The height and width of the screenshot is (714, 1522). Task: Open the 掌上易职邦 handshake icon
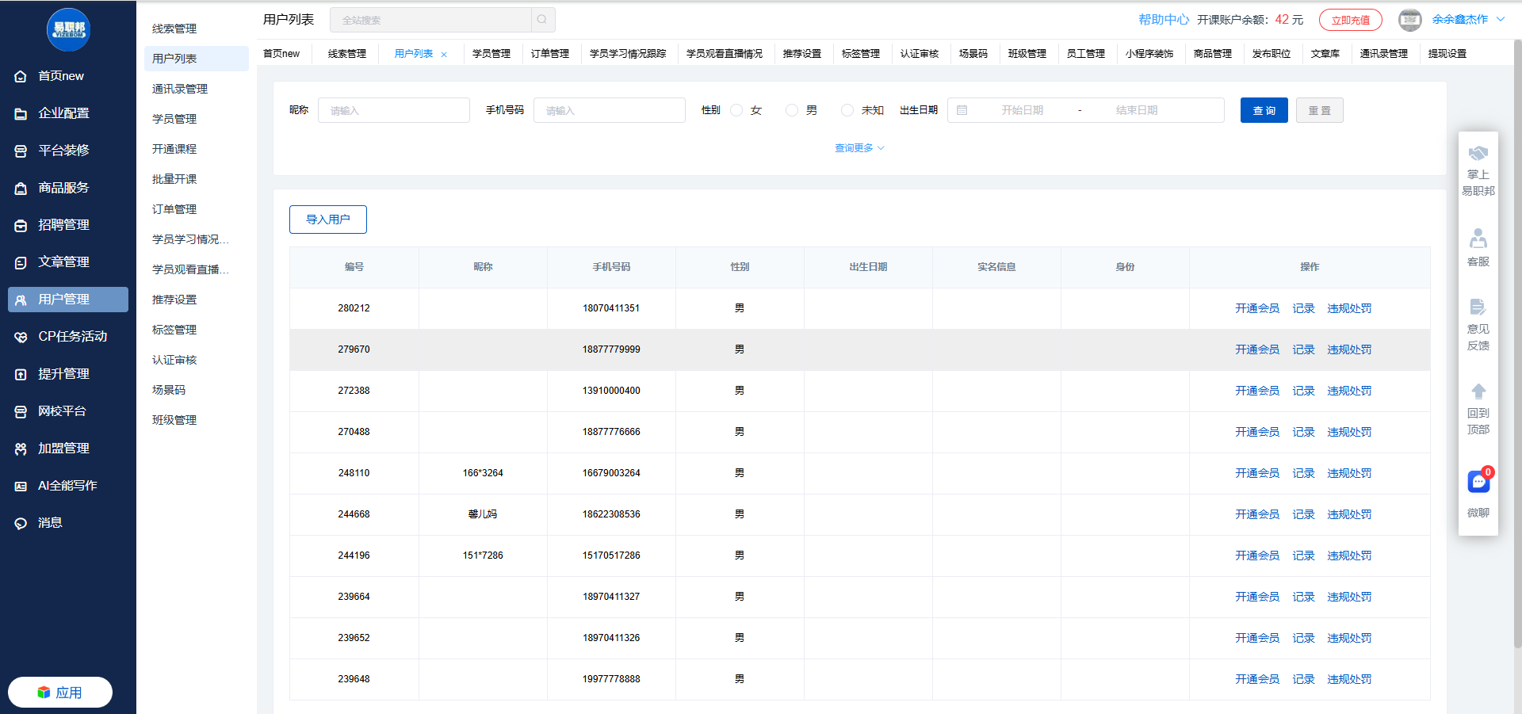(x=1478, y=154)
